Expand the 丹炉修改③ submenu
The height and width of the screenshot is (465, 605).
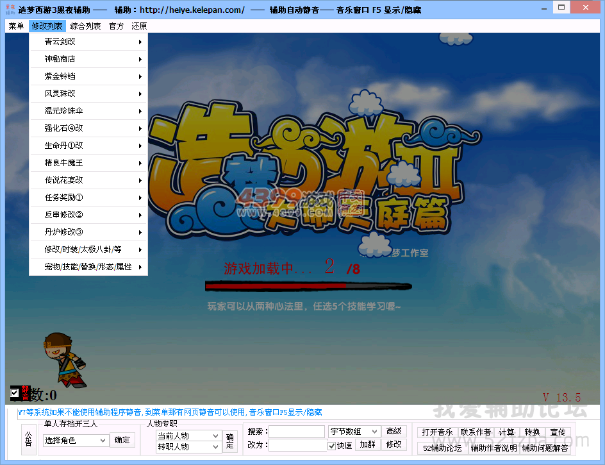point(88,232)
